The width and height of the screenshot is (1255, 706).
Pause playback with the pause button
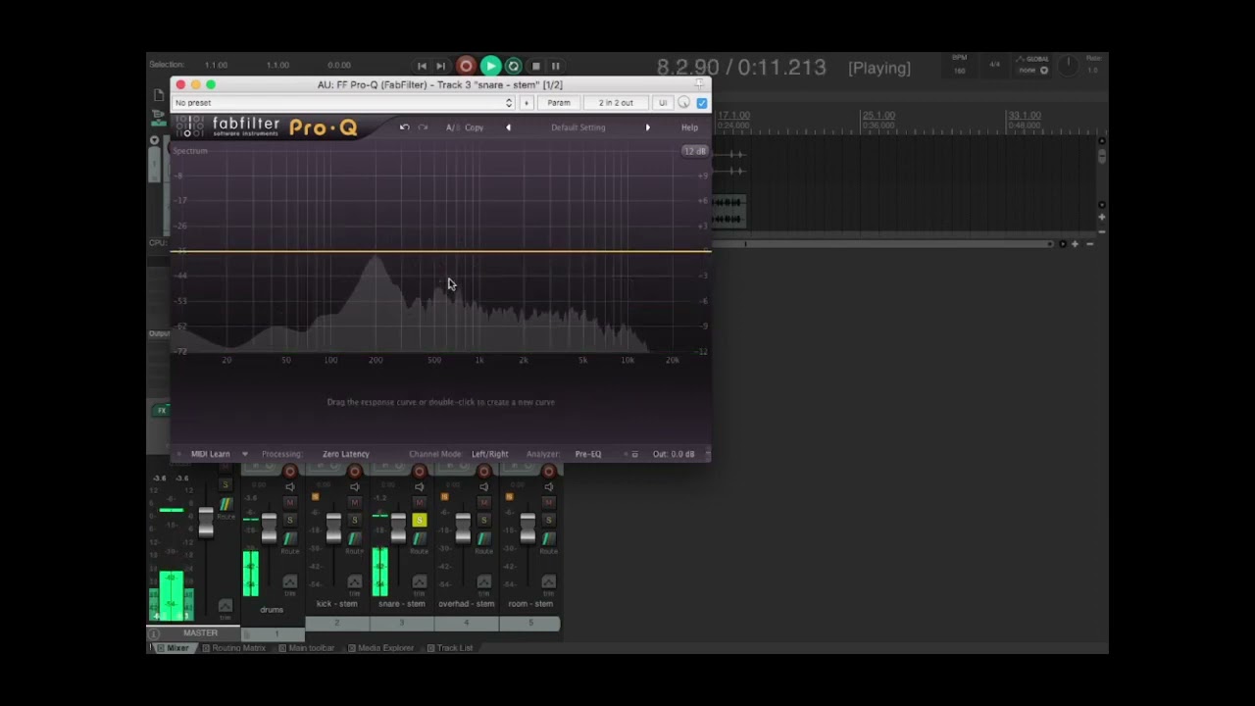click(555, 66)
